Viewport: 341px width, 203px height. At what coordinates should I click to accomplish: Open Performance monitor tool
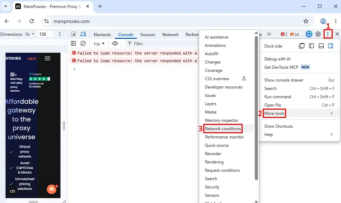click(227, 137)
